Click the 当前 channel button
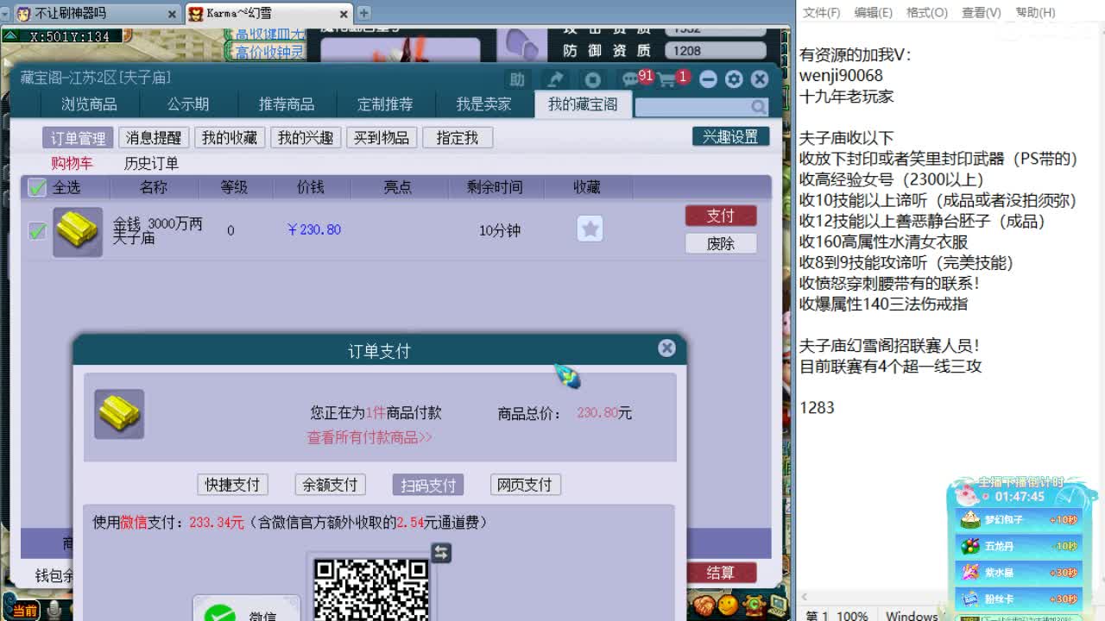Image resolution: width=1105 pixels, height=621 pixels. pos(25,611)
